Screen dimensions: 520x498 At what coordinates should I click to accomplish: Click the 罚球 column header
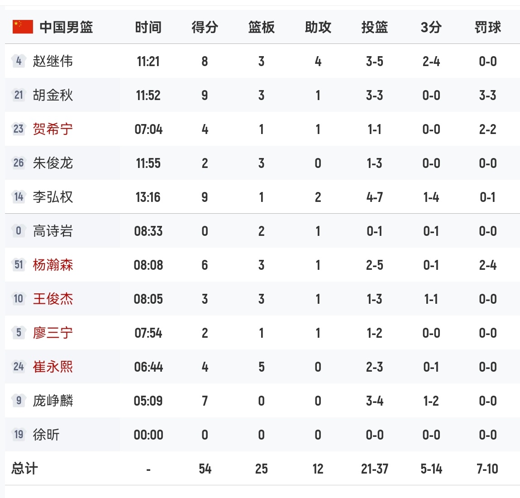(x=487, y=27)
